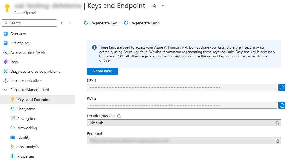The width and height of the screenshot is (297, 162).
Task: Go to Access control (IAM)
Action: click(27, 53)
